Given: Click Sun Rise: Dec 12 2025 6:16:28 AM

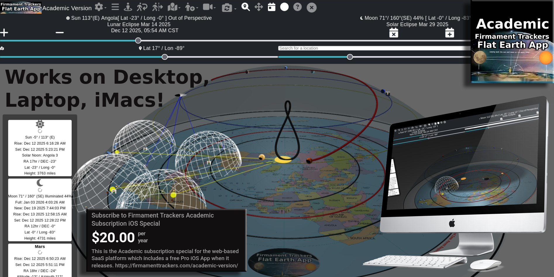Looking at the screenshot, I should (x=40, y=143).
